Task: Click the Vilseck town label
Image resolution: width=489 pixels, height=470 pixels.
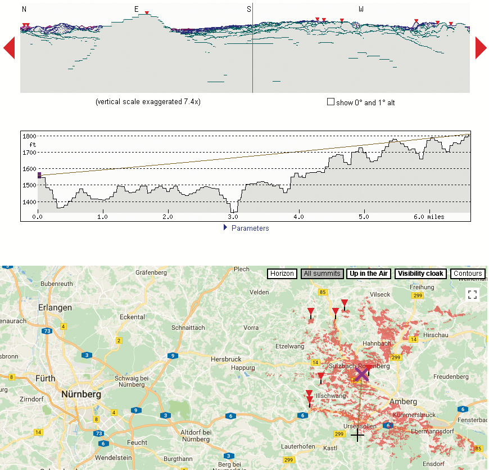Action: click(380, 294)
